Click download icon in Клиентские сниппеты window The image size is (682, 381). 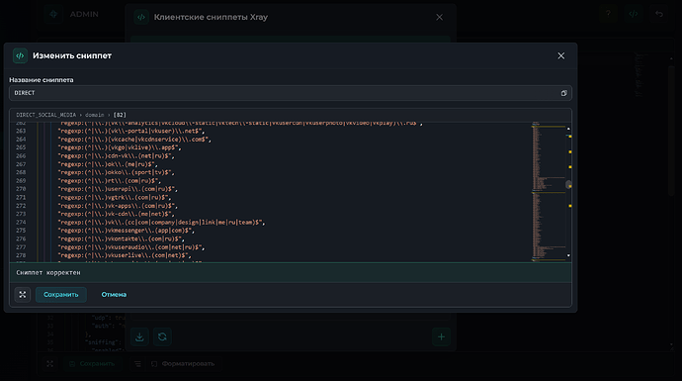pos(139,336)
